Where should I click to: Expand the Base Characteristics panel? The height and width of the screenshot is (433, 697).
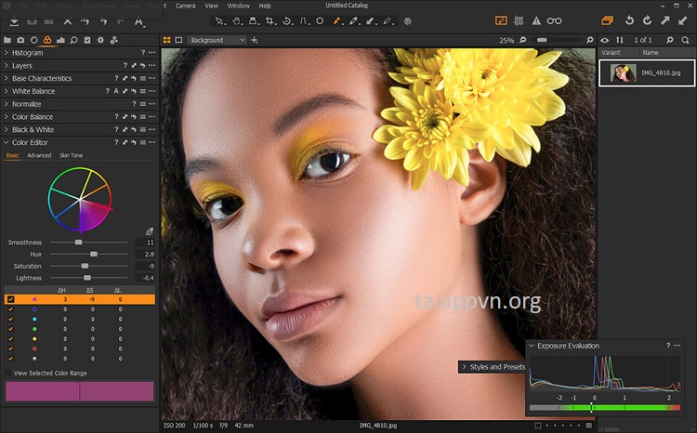[x=7, y=78]
